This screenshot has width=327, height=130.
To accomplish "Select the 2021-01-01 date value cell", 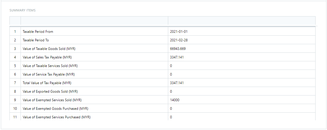I will pyautogui.click(x=179, y=32).
